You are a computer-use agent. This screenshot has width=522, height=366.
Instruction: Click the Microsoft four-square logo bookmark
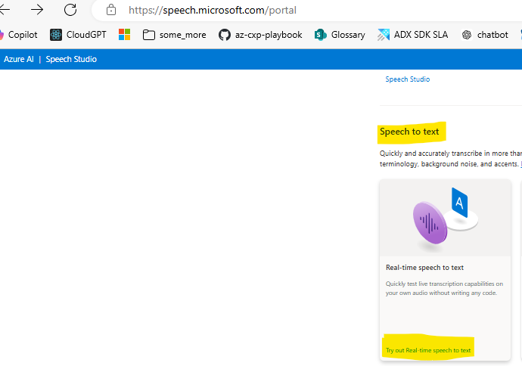125,35
